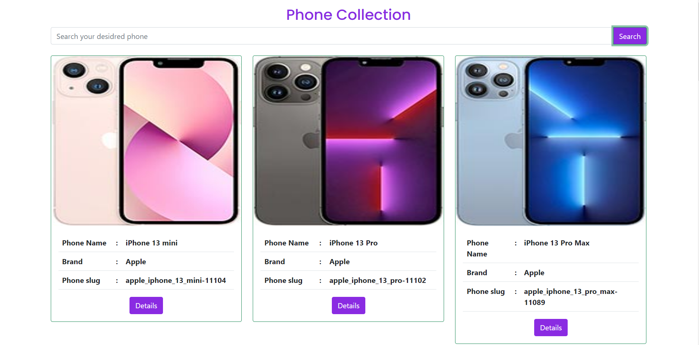Open Details for iPhone 13 Pro Max
This screenshot has width=699, height=345.
coord(551,327)
